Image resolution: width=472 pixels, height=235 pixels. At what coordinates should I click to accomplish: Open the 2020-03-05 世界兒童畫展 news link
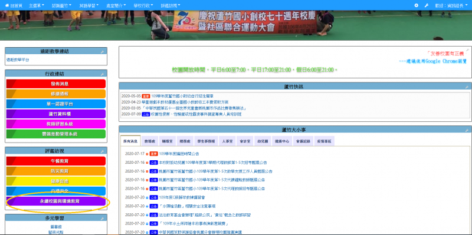click(194, 108)
